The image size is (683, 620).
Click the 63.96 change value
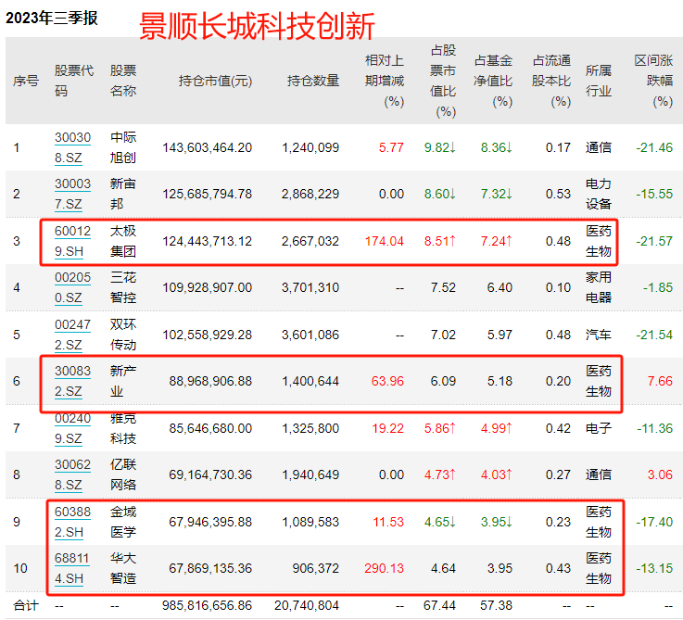[x=387, y=381]
